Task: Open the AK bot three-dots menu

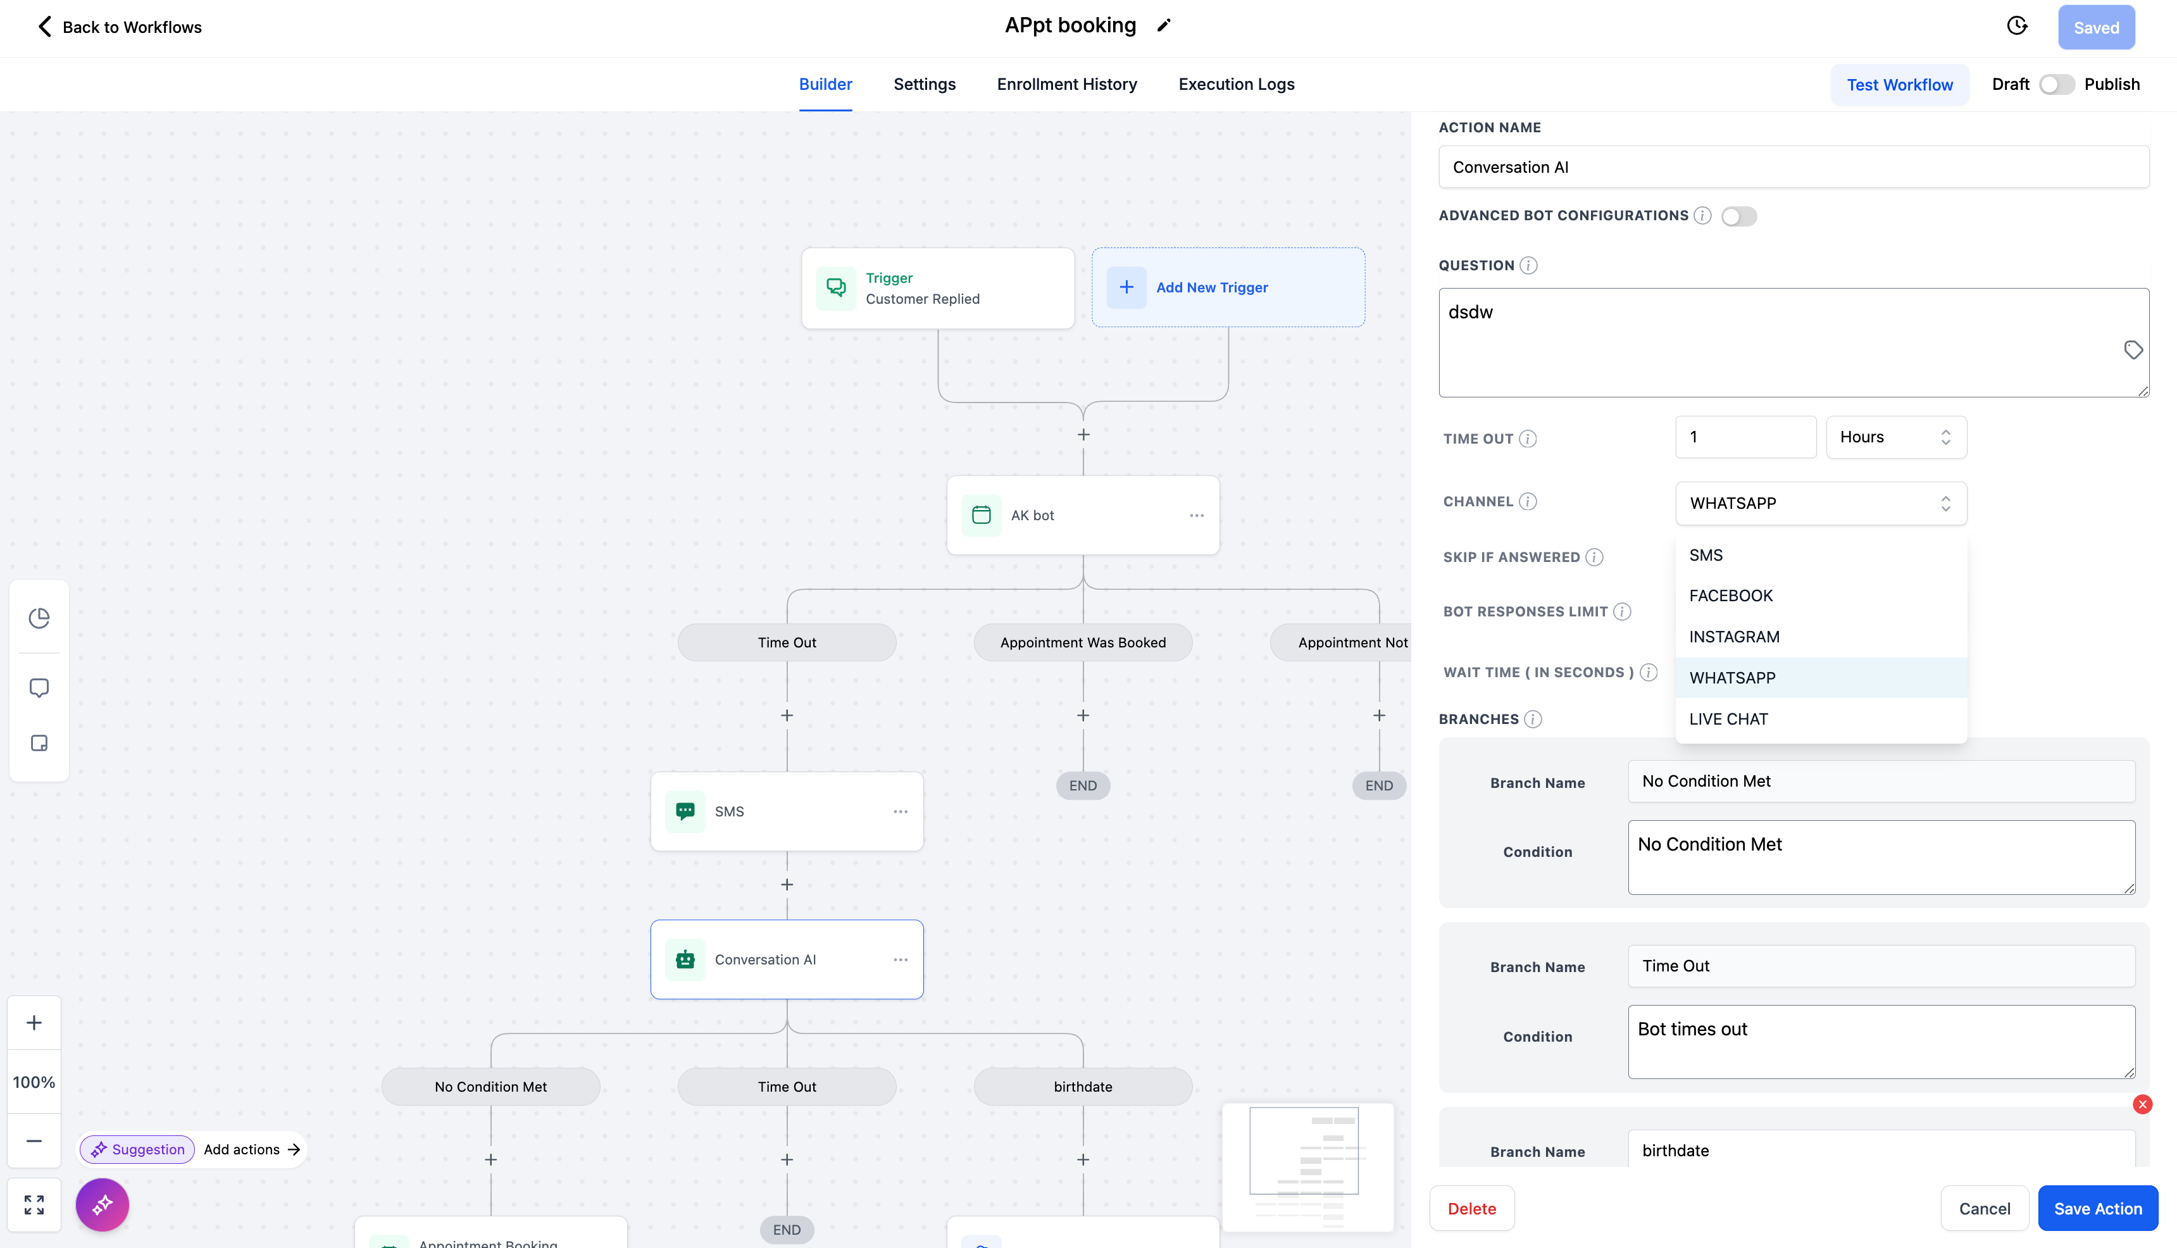Action: point(1197,515)
